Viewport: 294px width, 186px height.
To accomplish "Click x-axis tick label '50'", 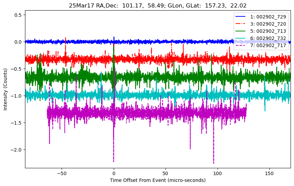I will [166, 173].
